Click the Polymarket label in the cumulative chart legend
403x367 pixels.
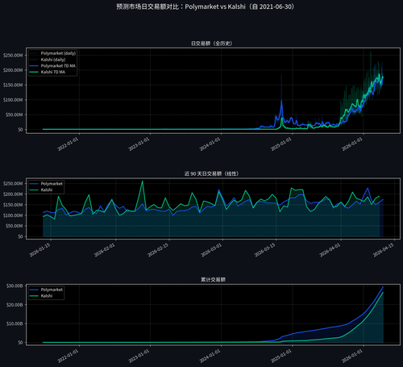click(52, 290)
